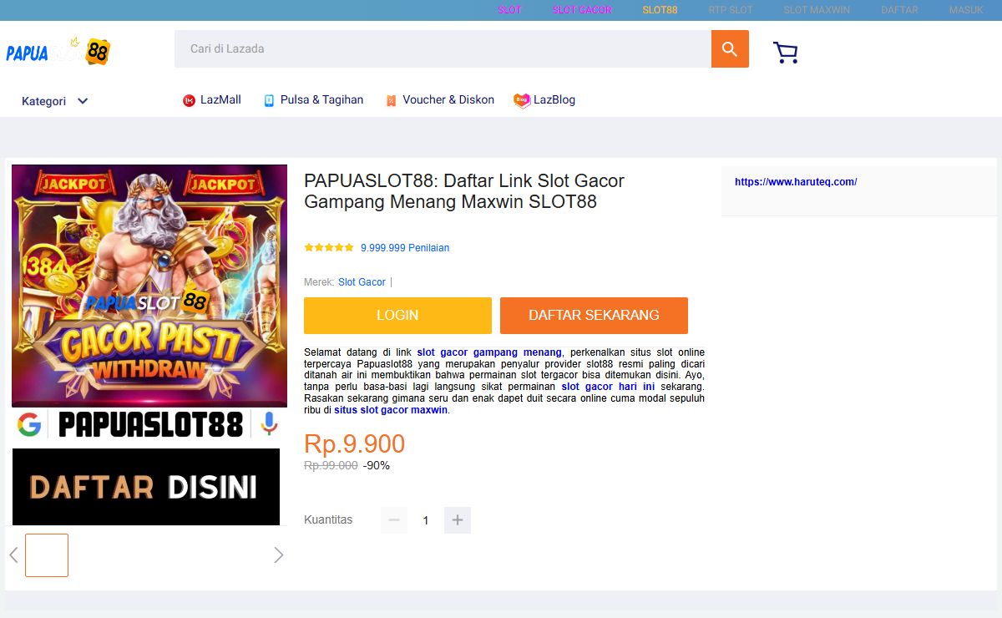Show previous thumbnail with left arrow
1002x618 pixels.
tap(13, 555)
